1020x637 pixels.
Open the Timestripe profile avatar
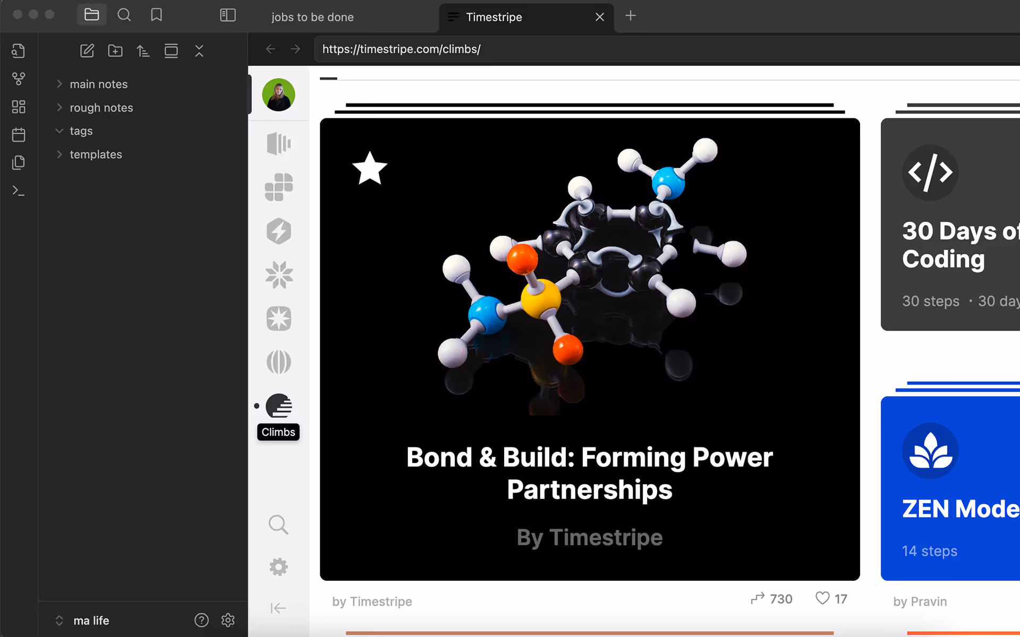point(278,95)
